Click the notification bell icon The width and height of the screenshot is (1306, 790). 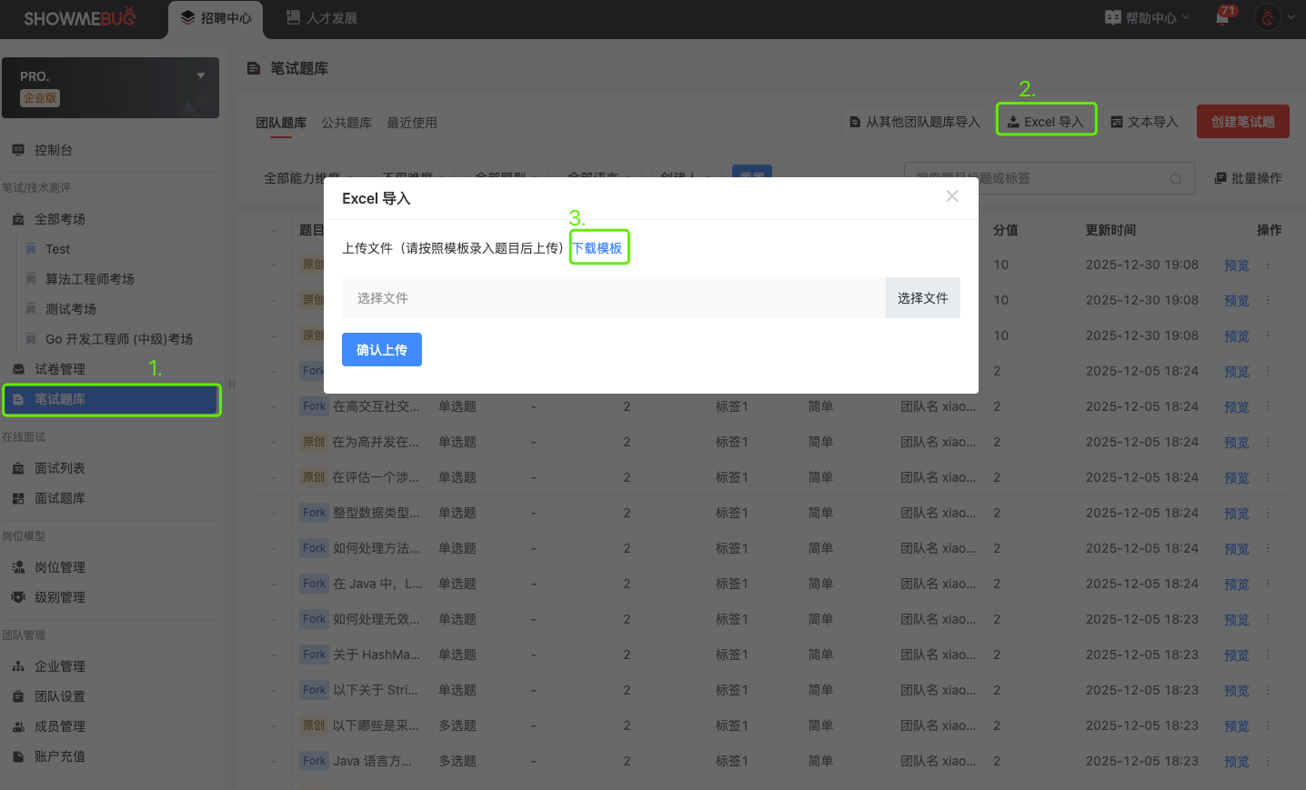[x=1222, y=18]
